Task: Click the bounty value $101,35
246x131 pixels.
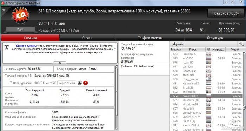Action: coord(34,102)
